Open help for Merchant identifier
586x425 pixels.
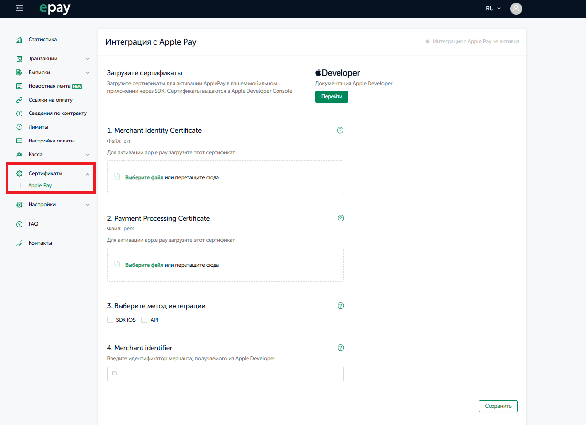point(340,348)
